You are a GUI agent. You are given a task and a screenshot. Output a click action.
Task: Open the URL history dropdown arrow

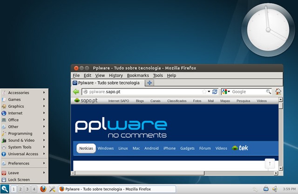pyautogui.click(x=209, y=92)
